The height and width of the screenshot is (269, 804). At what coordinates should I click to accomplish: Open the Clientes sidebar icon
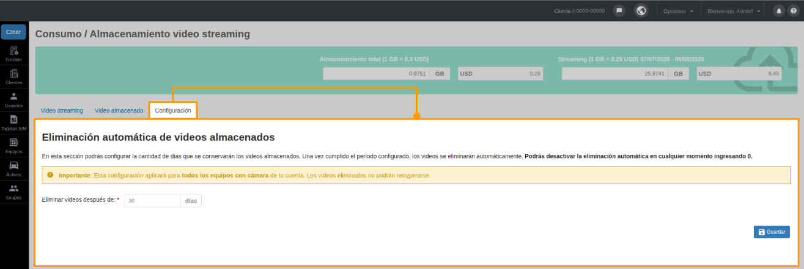tap(13, 77)
